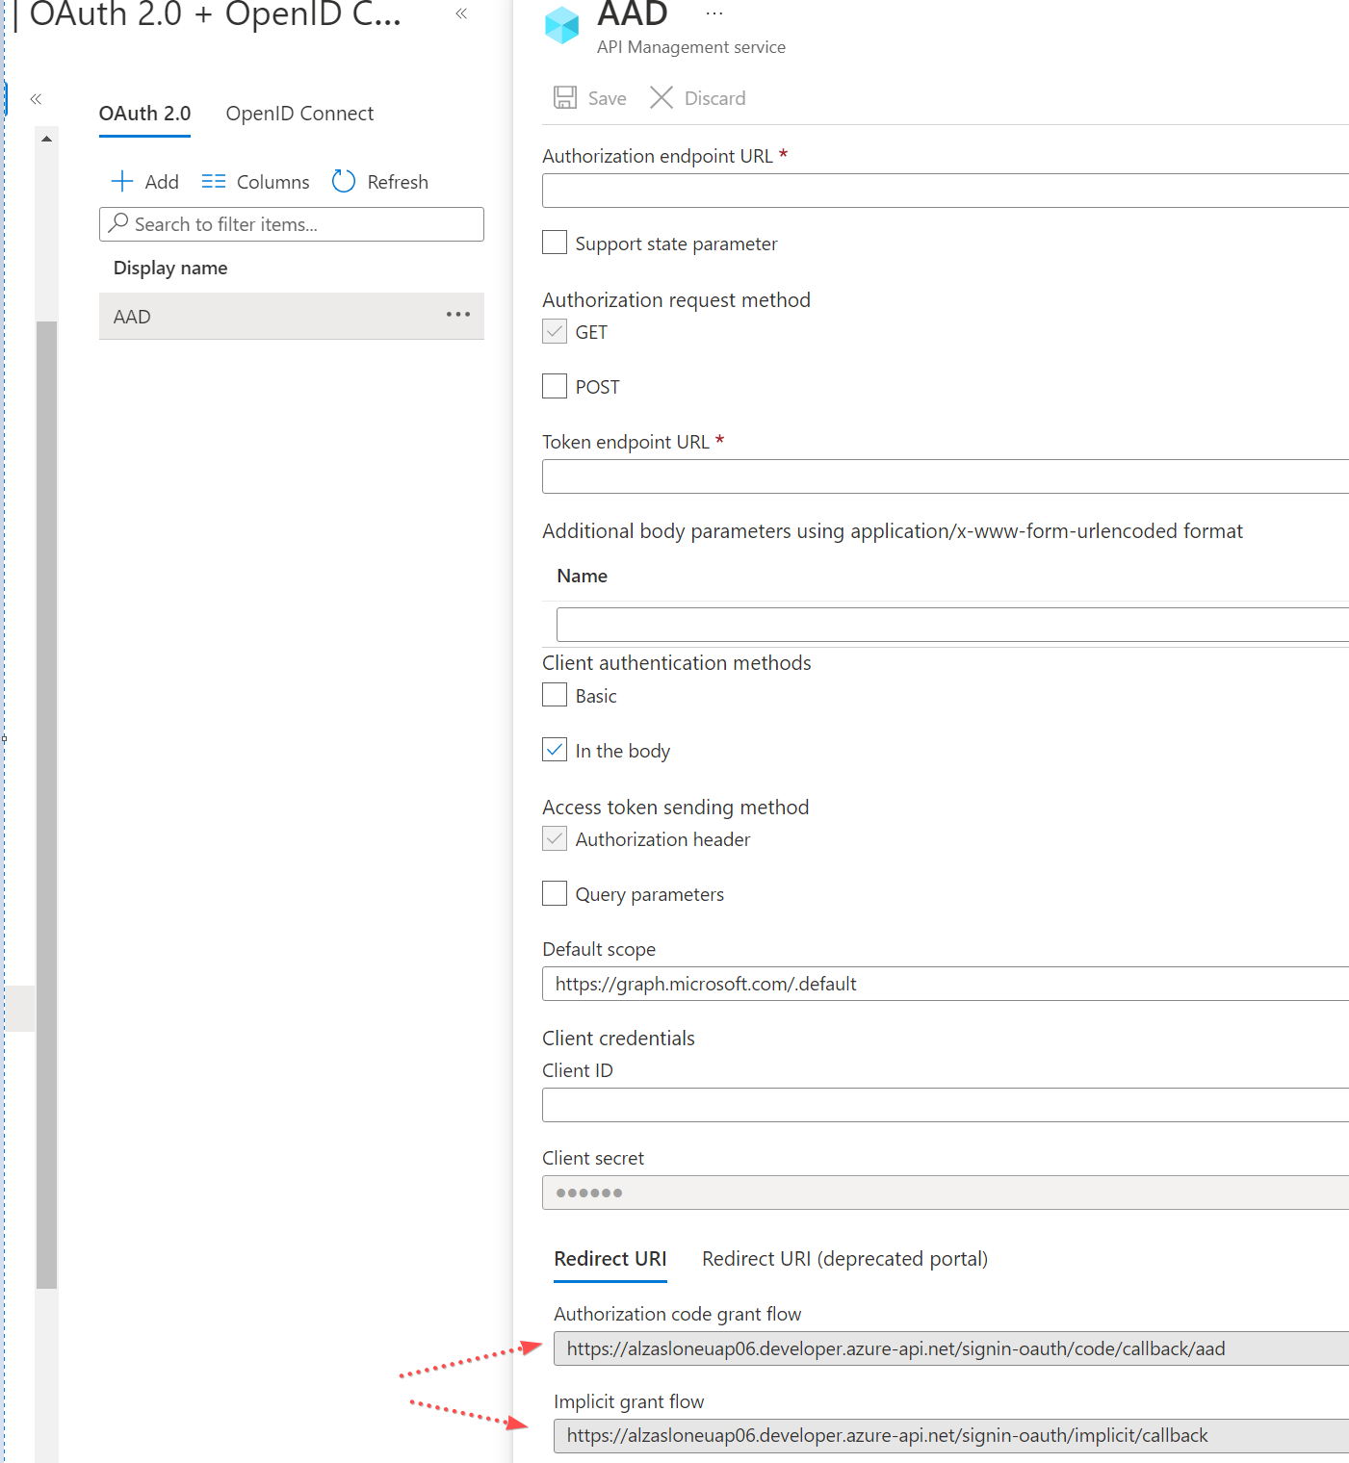Image resolution: width=1349 pixels, height=1463 pixels.
Task: Check the POST authorization request method
Action: (554, 386)
